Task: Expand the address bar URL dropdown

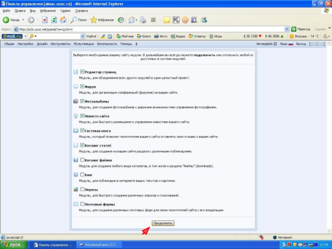Action: point(286,29)
